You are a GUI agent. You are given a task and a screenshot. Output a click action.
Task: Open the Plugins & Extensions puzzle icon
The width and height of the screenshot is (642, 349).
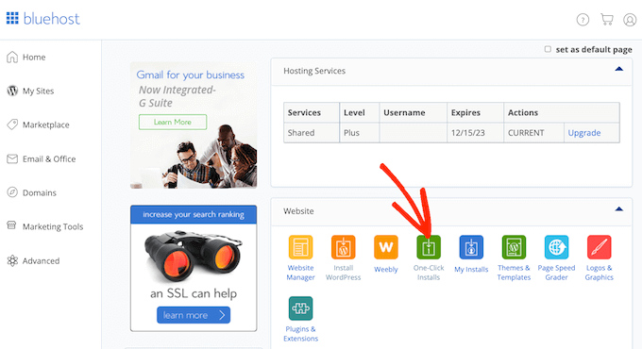(x=300, y=308)
